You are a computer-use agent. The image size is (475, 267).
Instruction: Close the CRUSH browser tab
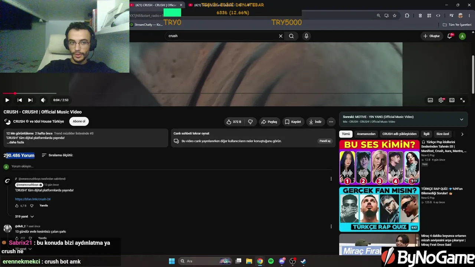point(181,5)
